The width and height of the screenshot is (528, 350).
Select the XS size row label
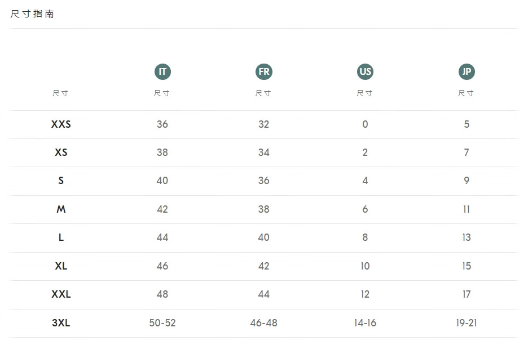click(x=61, y=152)
